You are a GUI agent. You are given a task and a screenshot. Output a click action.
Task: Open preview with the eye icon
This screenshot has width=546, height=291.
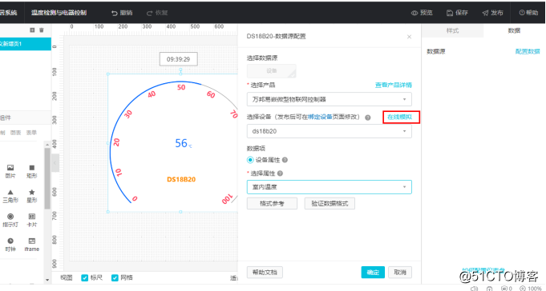point(415,13)
